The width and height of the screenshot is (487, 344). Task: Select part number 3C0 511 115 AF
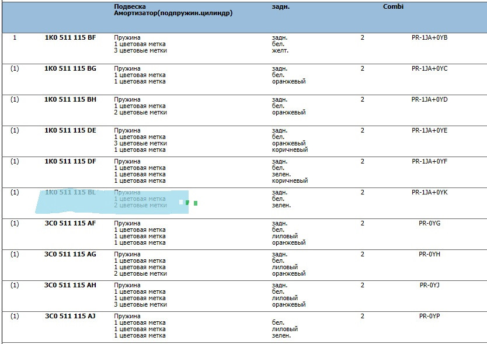[70, 223]
